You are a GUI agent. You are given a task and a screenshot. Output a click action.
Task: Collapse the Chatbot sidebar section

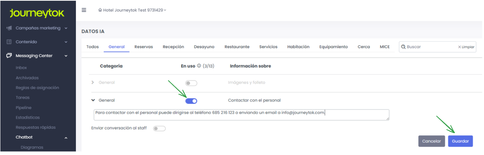(66, 138)
